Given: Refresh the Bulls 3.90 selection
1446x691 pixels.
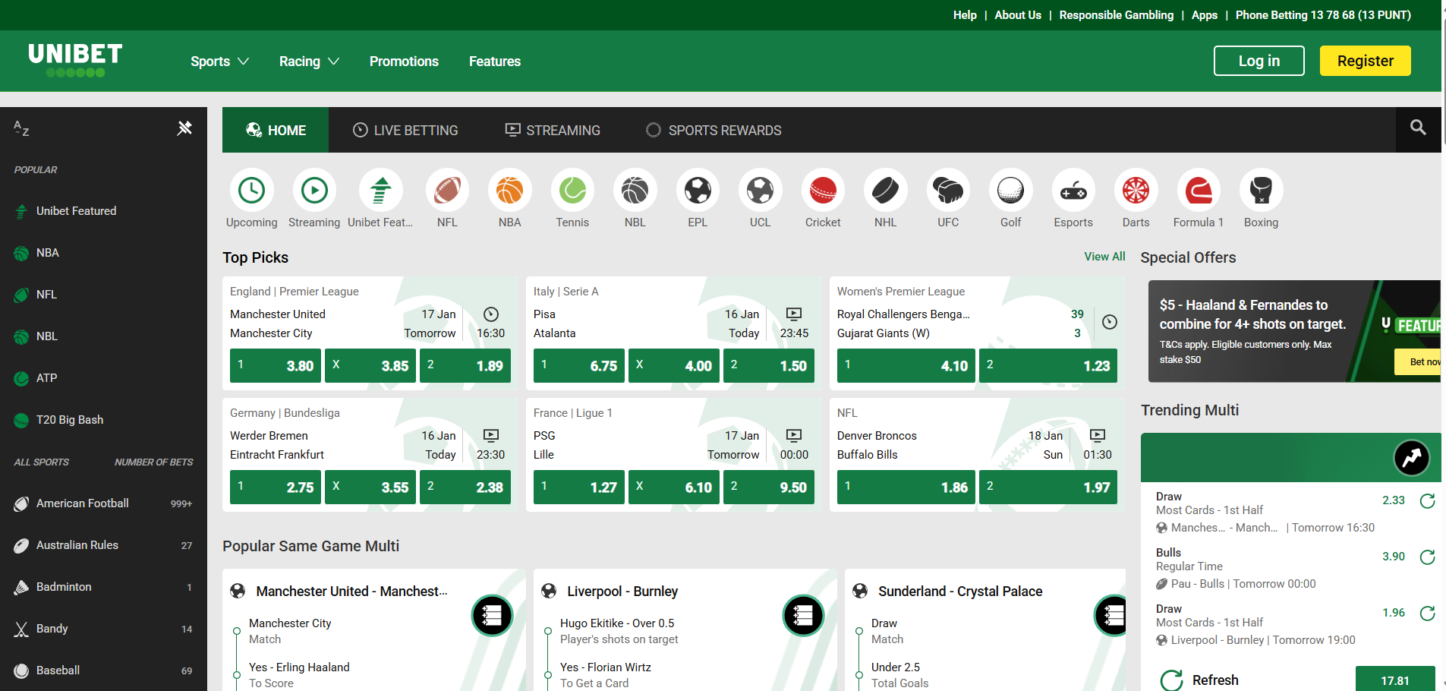Looking at the screenshot, I should click(x=1427, y=557).
